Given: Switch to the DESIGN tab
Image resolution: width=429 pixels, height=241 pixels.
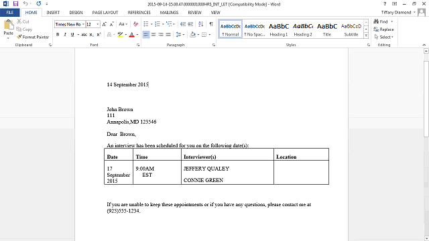Looking at the screenshot, I should coord(76,13).
